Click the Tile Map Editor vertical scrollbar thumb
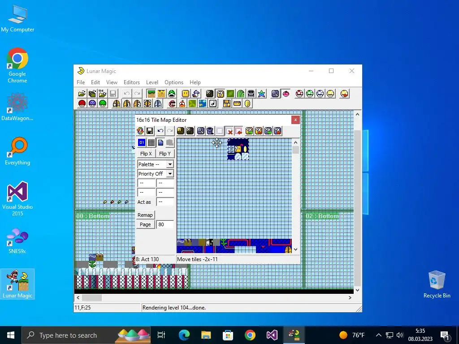Viewport: 459px width, 344px height. 296,150
